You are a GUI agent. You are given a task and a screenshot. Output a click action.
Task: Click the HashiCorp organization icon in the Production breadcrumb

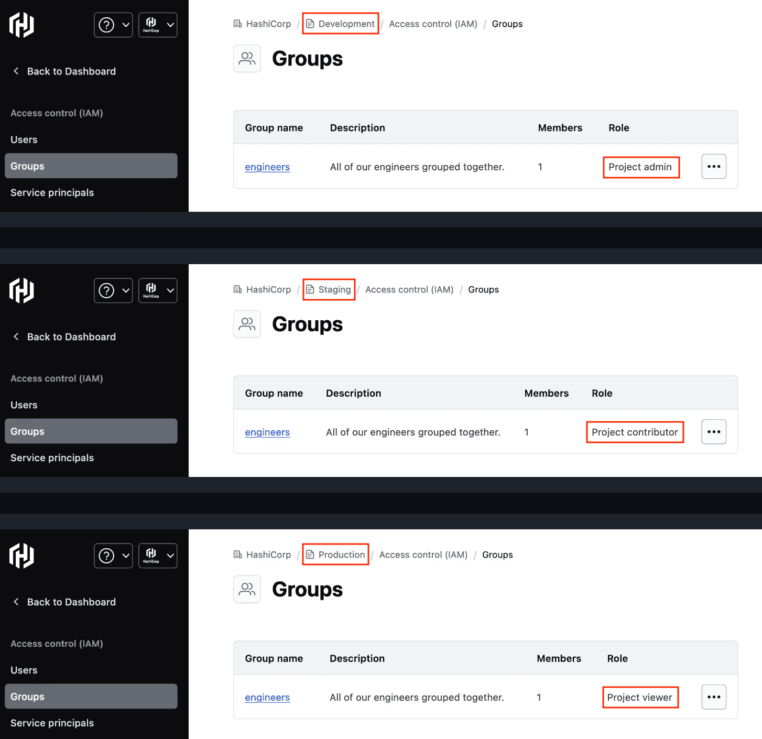point(238,555)
